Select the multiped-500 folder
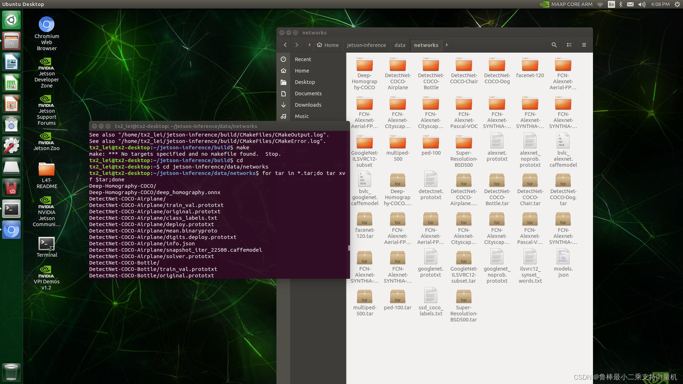Viewport: 683px width, 384px height. pos(398,148)
